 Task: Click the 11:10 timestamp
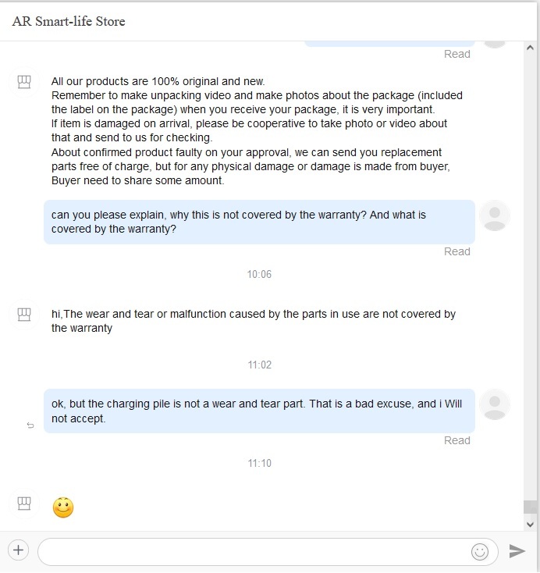pyautogui.click(x=259, y=464)
